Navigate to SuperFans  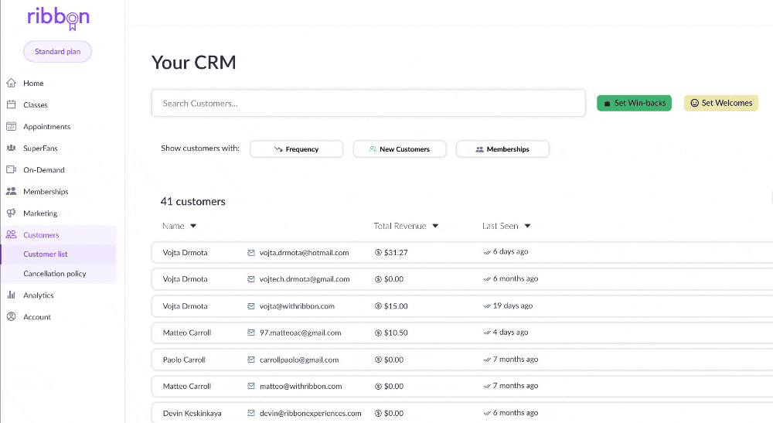pyautogui.click(x=40, y=148)
